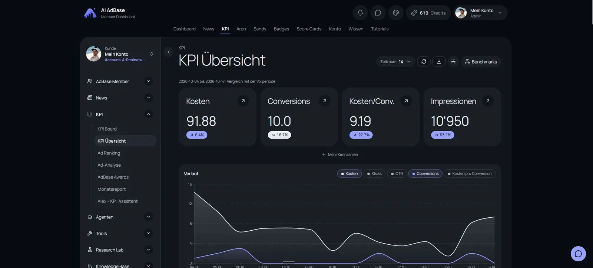
Task: Open the theme palette icon
Action: point(396,13)
